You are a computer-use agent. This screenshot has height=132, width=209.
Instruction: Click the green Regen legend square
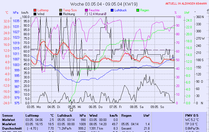point(138,10)
